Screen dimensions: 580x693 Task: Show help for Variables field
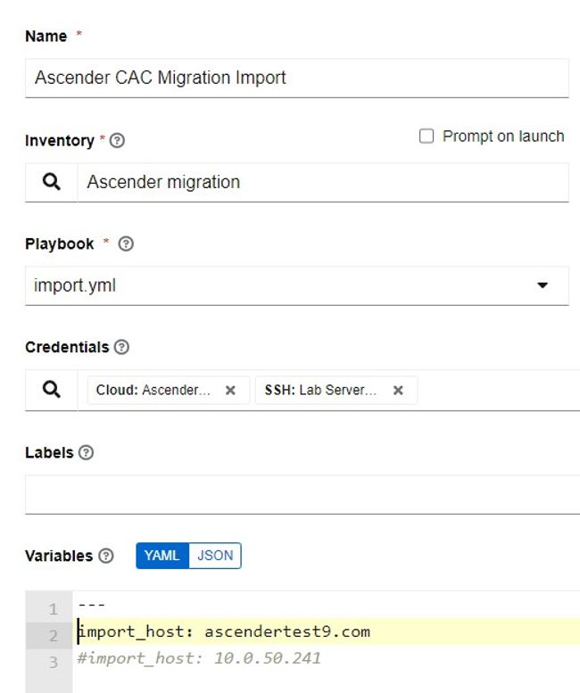pyautogui.click(x=106, y=556)
